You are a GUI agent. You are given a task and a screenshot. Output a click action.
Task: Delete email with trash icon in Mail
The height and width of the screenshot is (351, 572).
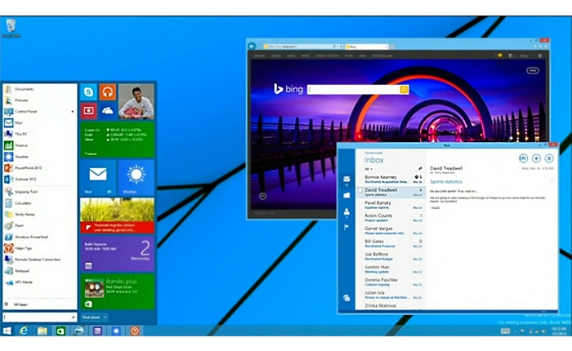[x=548, y=158]
